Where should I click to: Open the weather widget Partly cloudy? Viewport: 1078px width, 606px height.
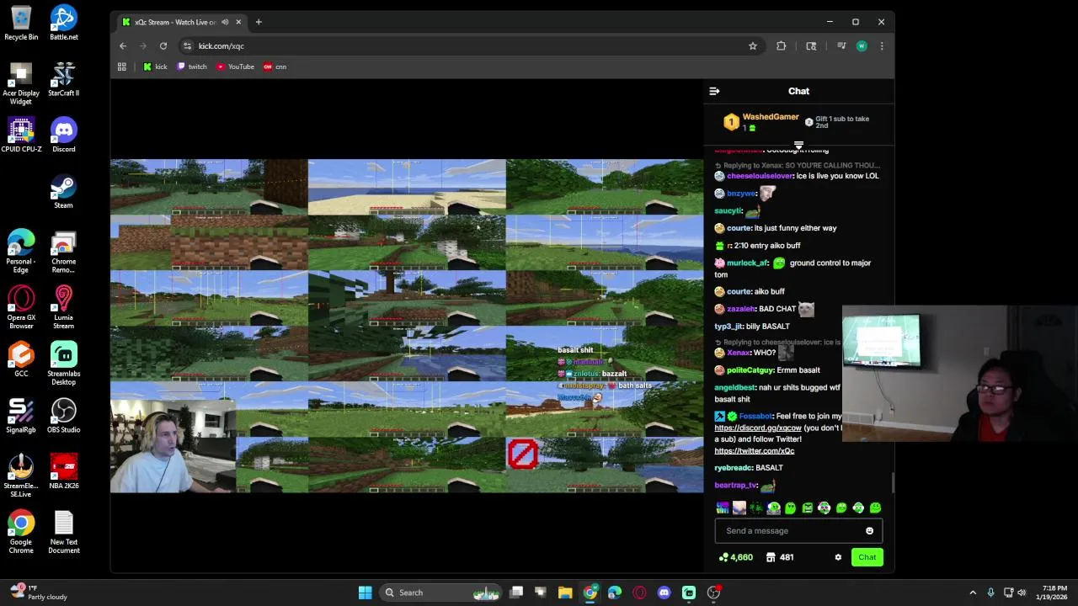(38, 593)
